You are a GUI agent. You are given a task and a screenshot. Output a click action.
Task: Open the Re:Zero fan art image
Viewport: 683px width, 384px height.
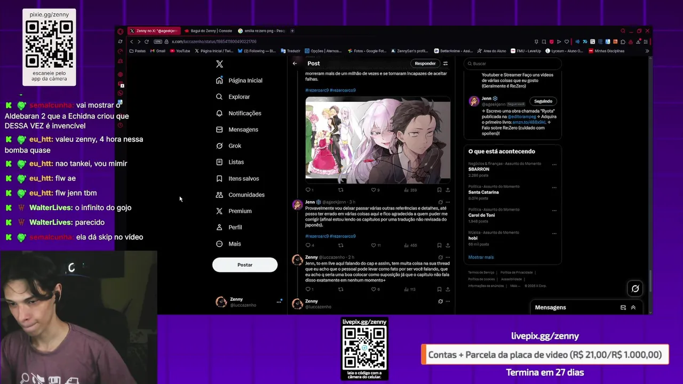(378, 140)
